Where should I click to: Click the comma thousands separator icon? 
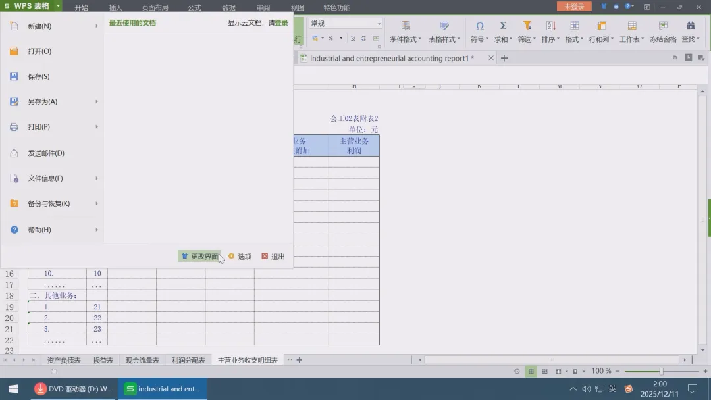(x=341, y=39)
